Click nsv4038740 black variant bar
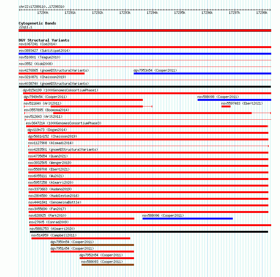280x277 pixels. [x=145, y=87]
